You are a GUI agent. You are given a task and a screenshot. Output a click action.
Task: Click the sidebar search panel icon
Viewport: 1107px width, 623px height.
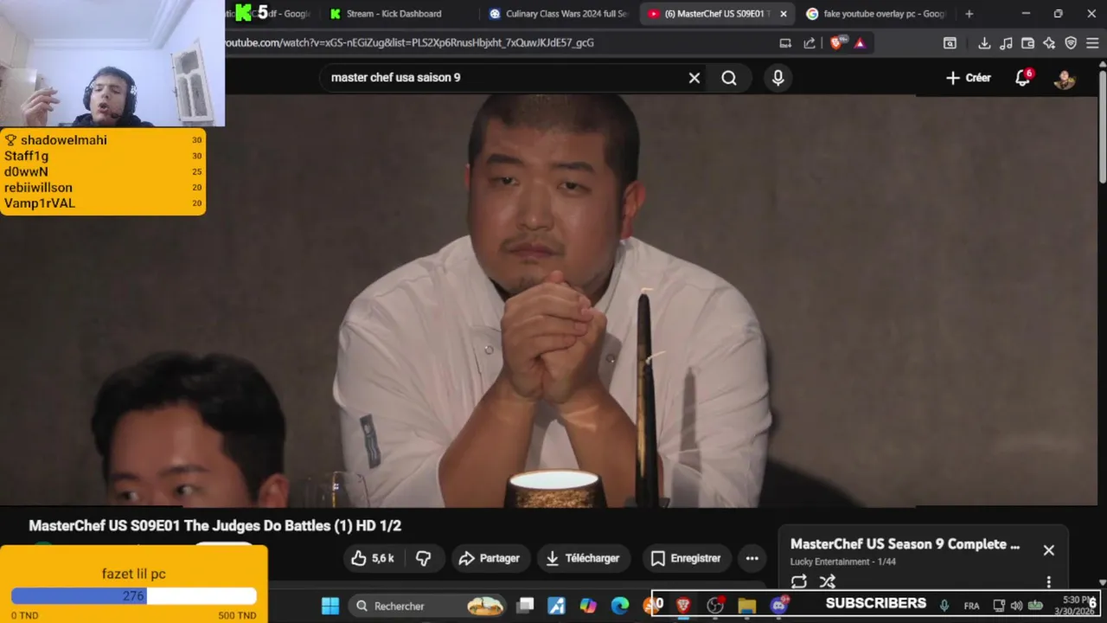[x=950, y=42]
